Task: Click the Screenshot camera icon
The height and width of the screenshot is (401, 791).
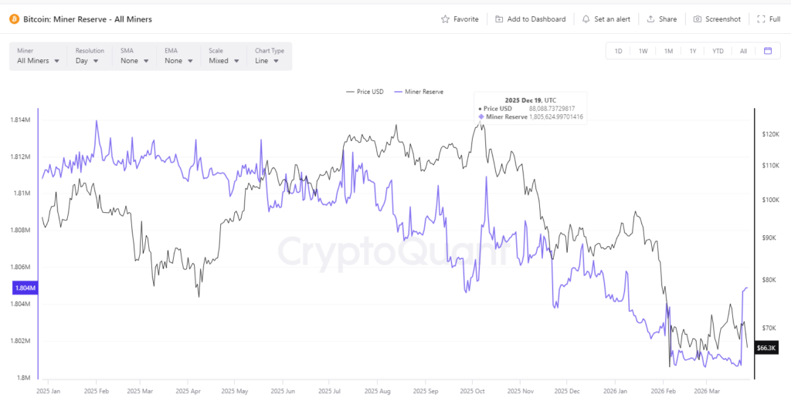Action: [698, 19]
